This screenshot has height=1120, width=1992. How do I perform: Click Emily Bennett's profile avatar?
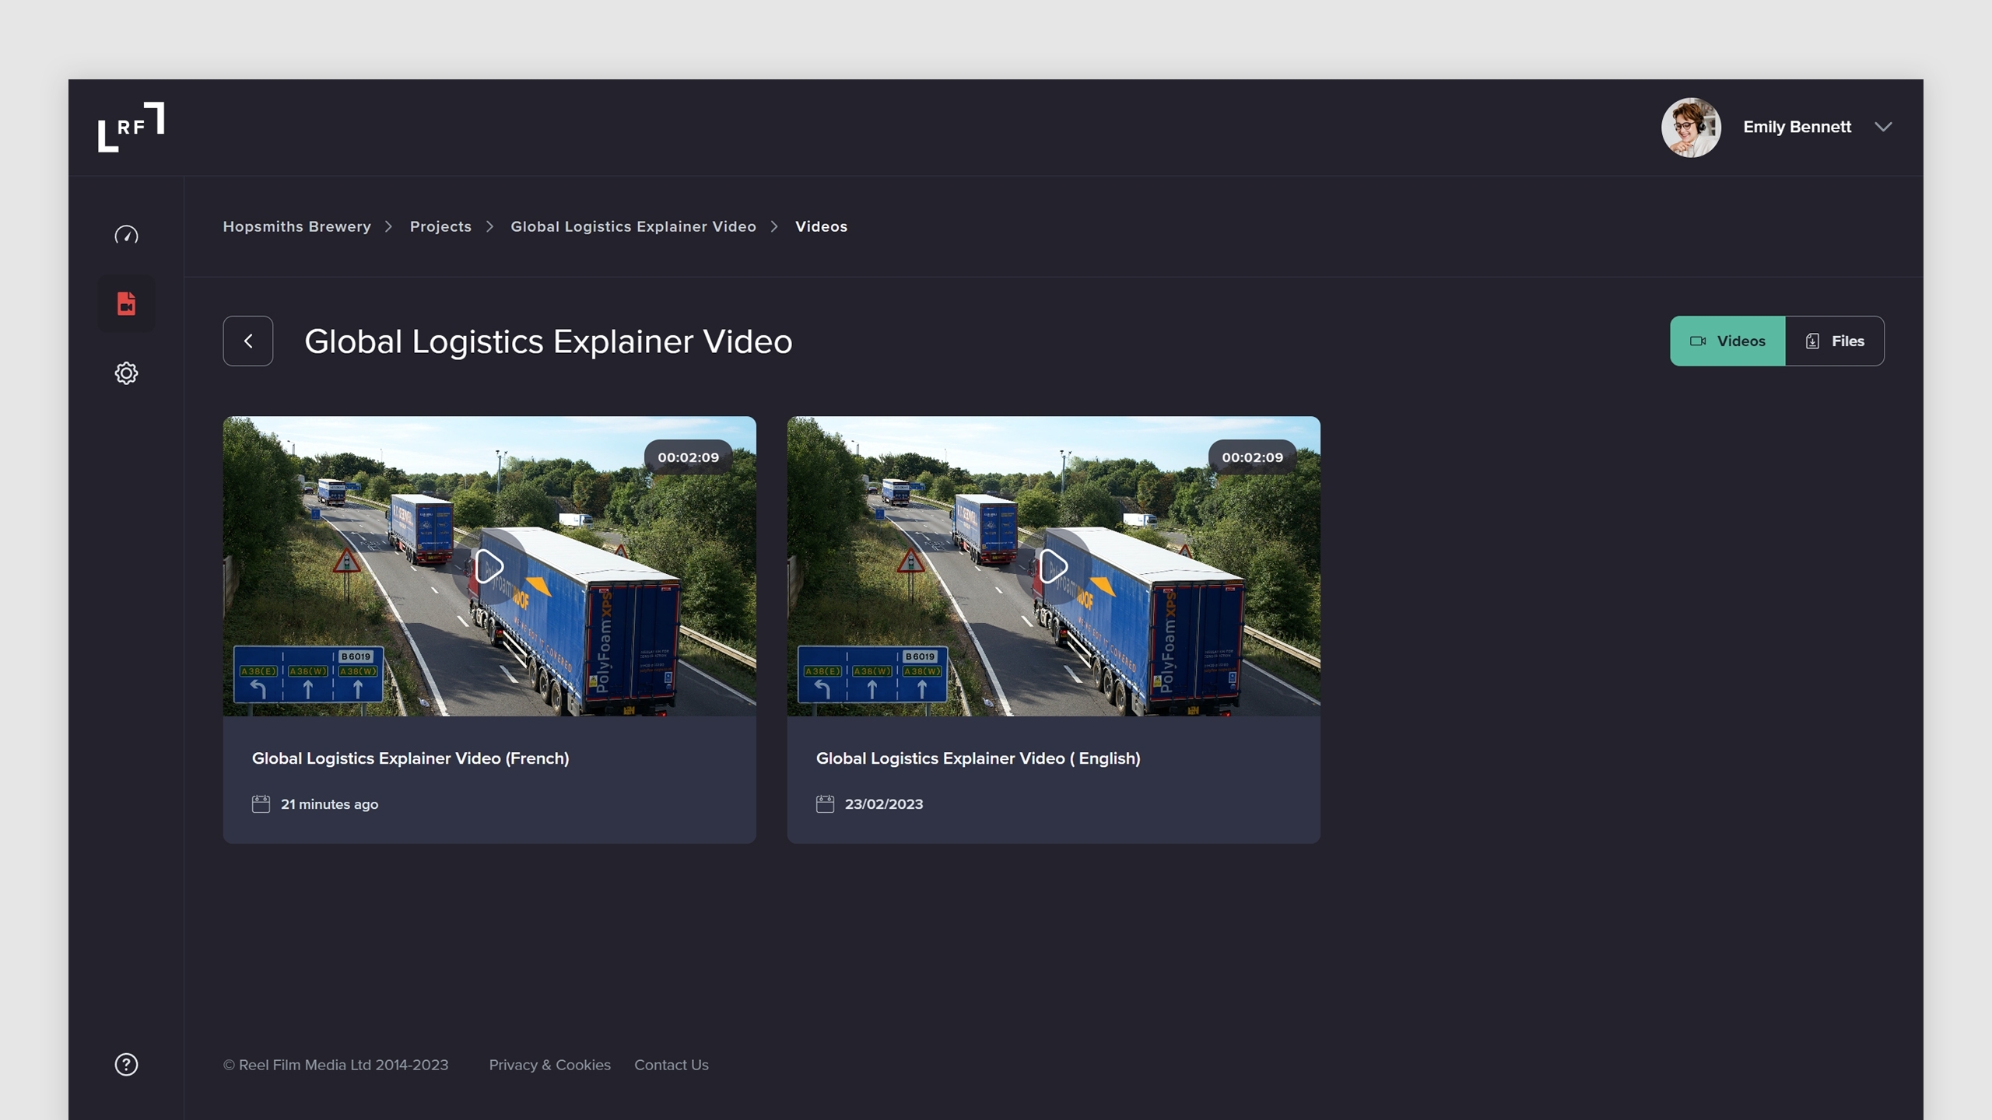(x=1690, y=127)
